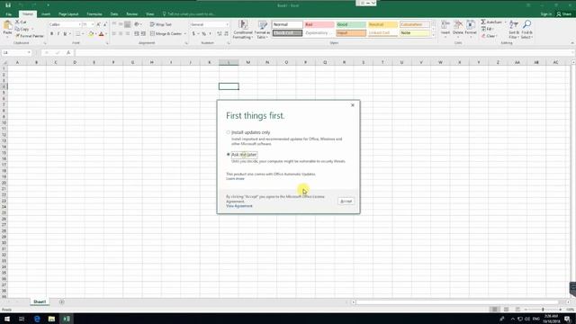The image size is (576, 324).
Task: Toggle Bold formatting
Action: pos(52,34)
